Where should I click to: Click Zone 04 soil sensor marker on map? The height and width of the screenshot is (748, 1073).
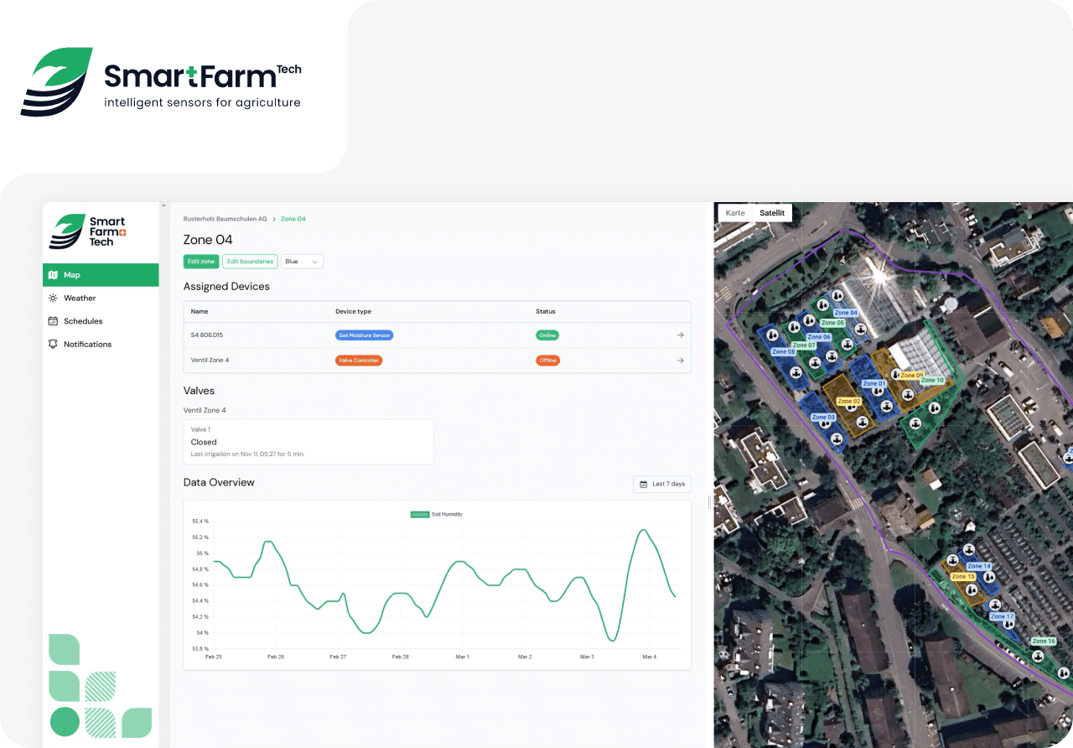pos(837,295)
